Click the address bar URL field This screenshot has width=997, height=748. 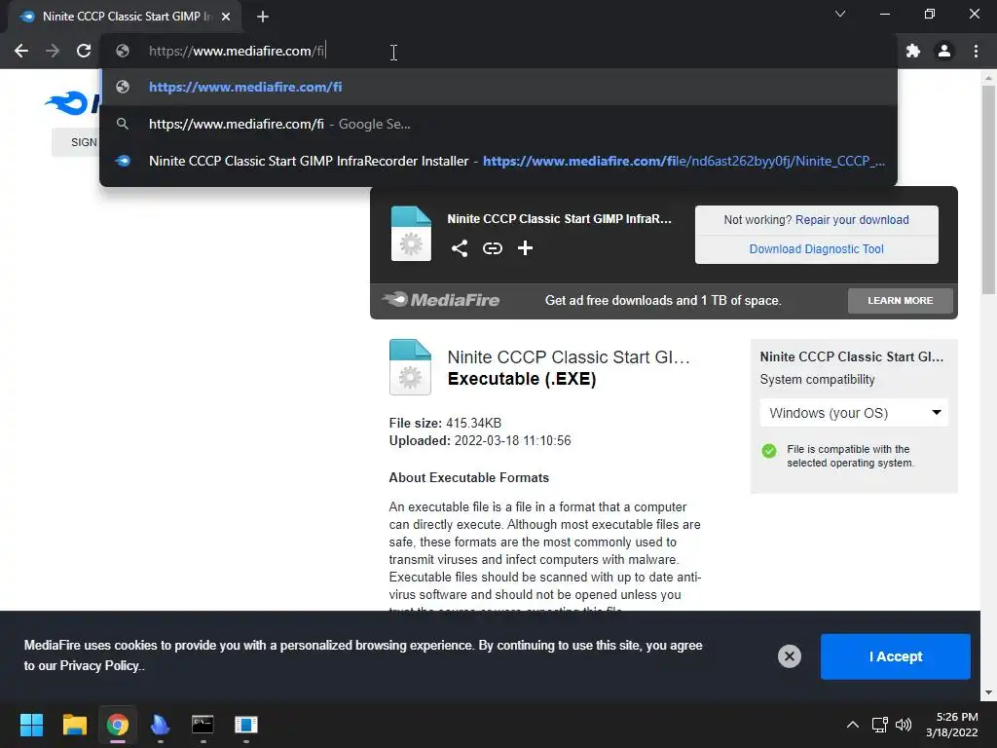point(498,51)
